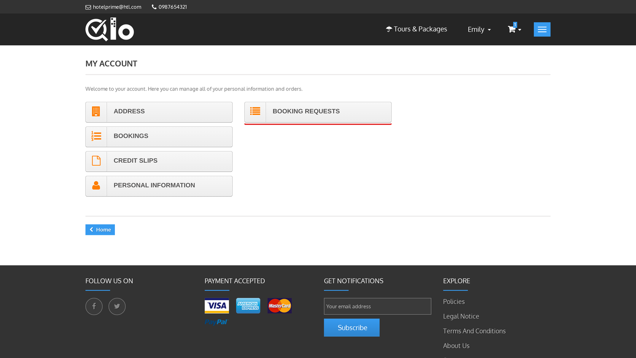The image size is (636, 358).
Task: Click the QloApps logo in the header
Action: click(109, 30)
